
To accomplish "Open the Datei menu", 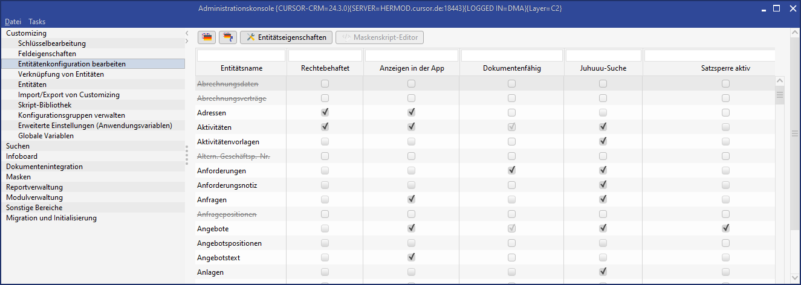I will coord(13,22).
